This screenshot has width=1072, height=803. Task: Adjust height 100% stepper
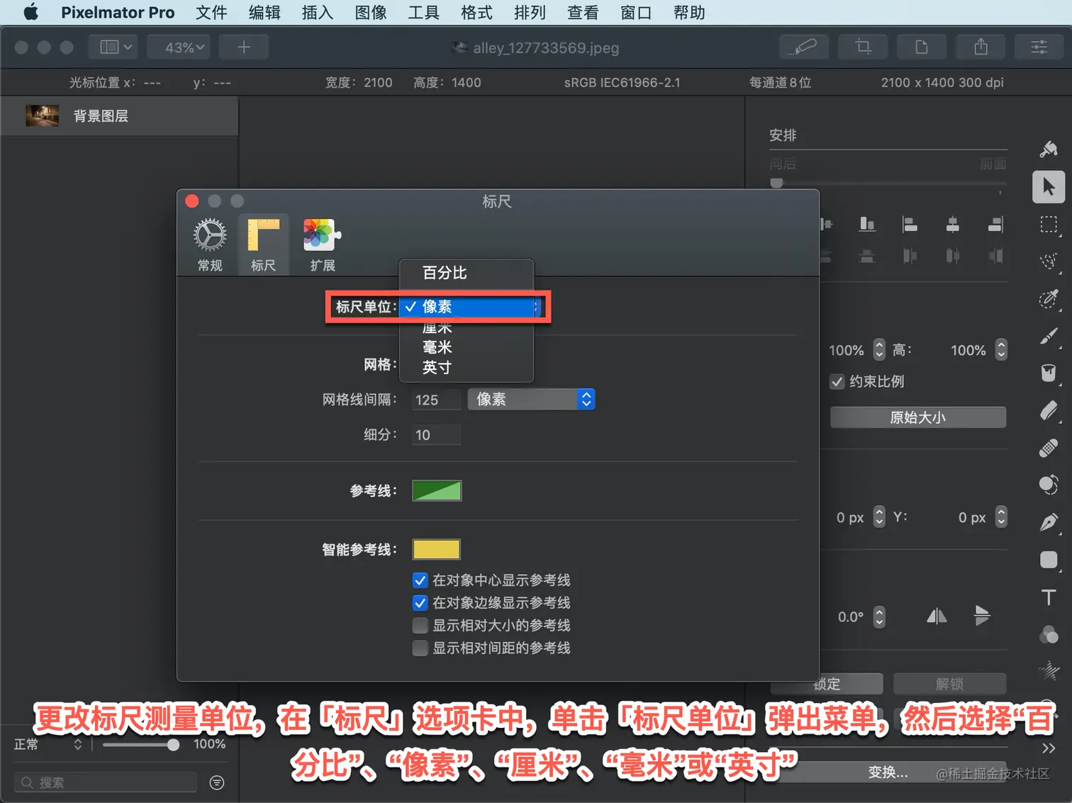point(1001,349)
